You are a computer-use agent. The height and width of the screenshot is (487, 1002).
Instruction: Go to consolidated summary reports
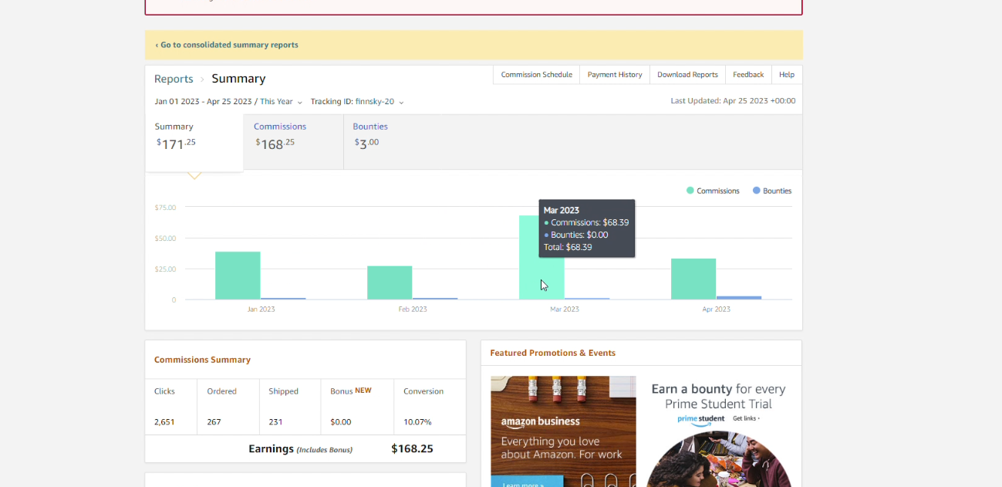227,45
